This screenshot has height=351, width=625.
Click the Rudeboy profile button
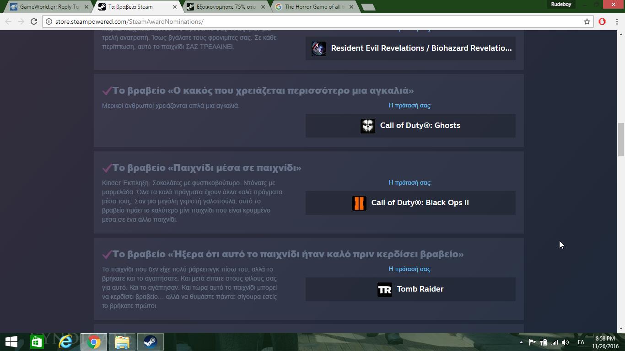(561, 4)
